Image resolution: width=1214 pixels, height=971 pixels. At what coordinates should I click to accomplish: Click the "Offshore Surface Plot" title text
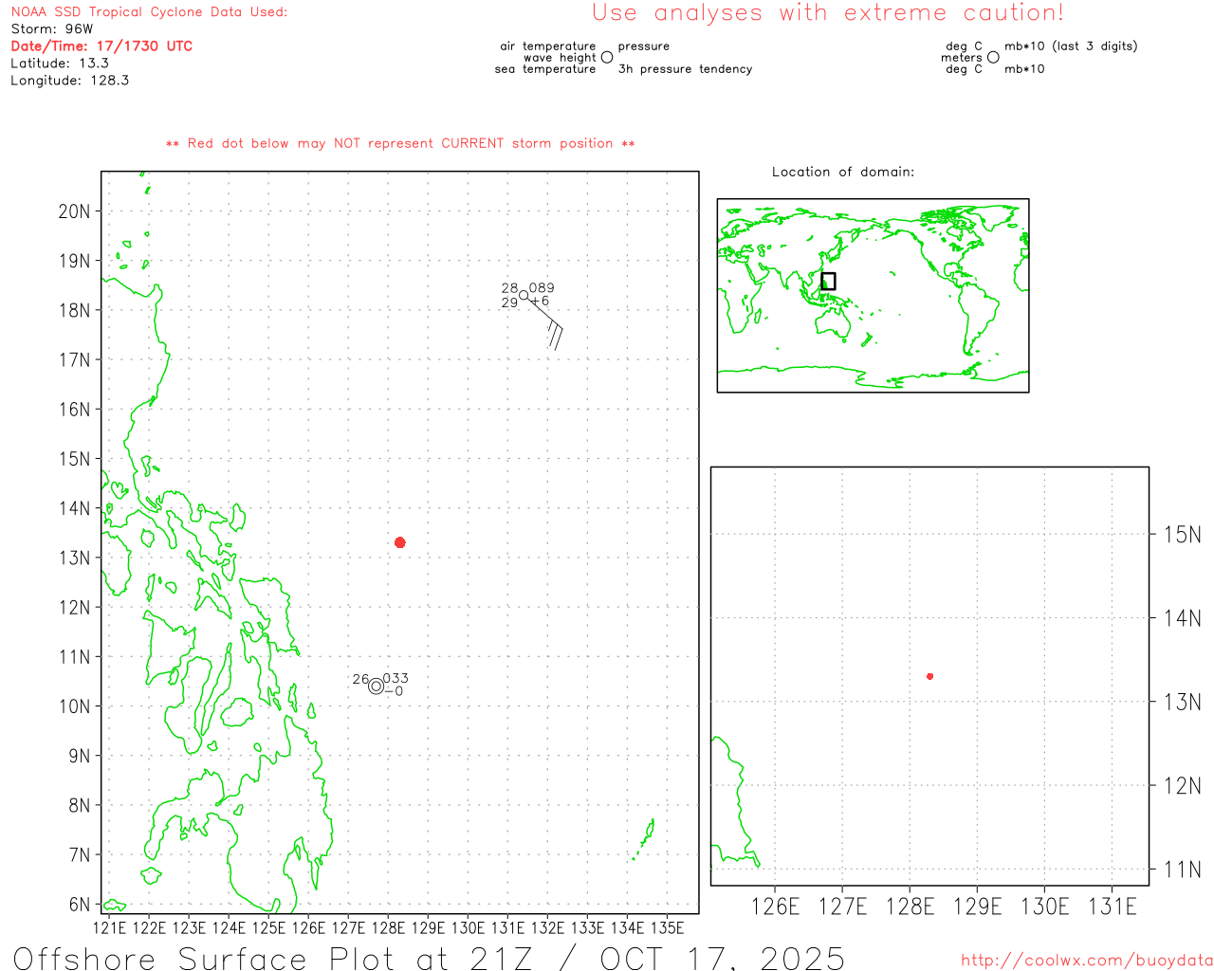tap(159, 958)
